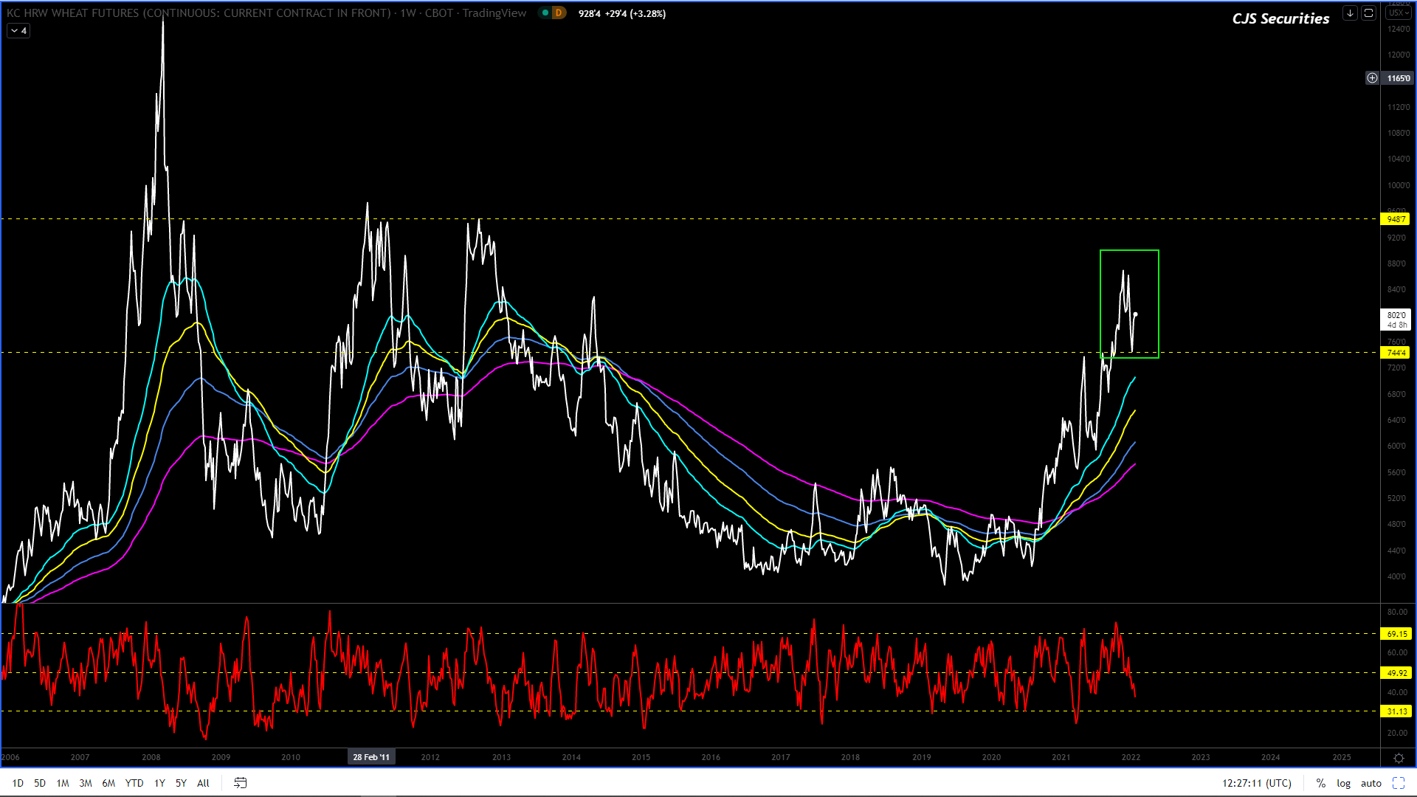The height and width of the screenshot is (797, 1417).
Task: Click the All date range button
Action: pyautogui.click(x=203, y=783)
